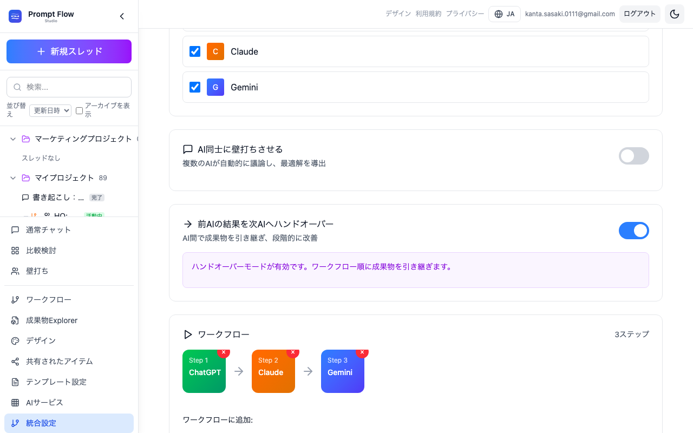
Task: Collapse the sidebar with the chevron button
Action: 122,16
